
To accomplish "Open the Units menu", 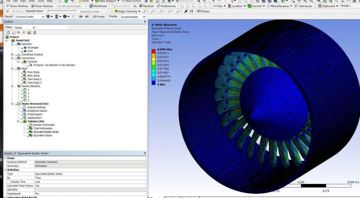I will (31, 1).
